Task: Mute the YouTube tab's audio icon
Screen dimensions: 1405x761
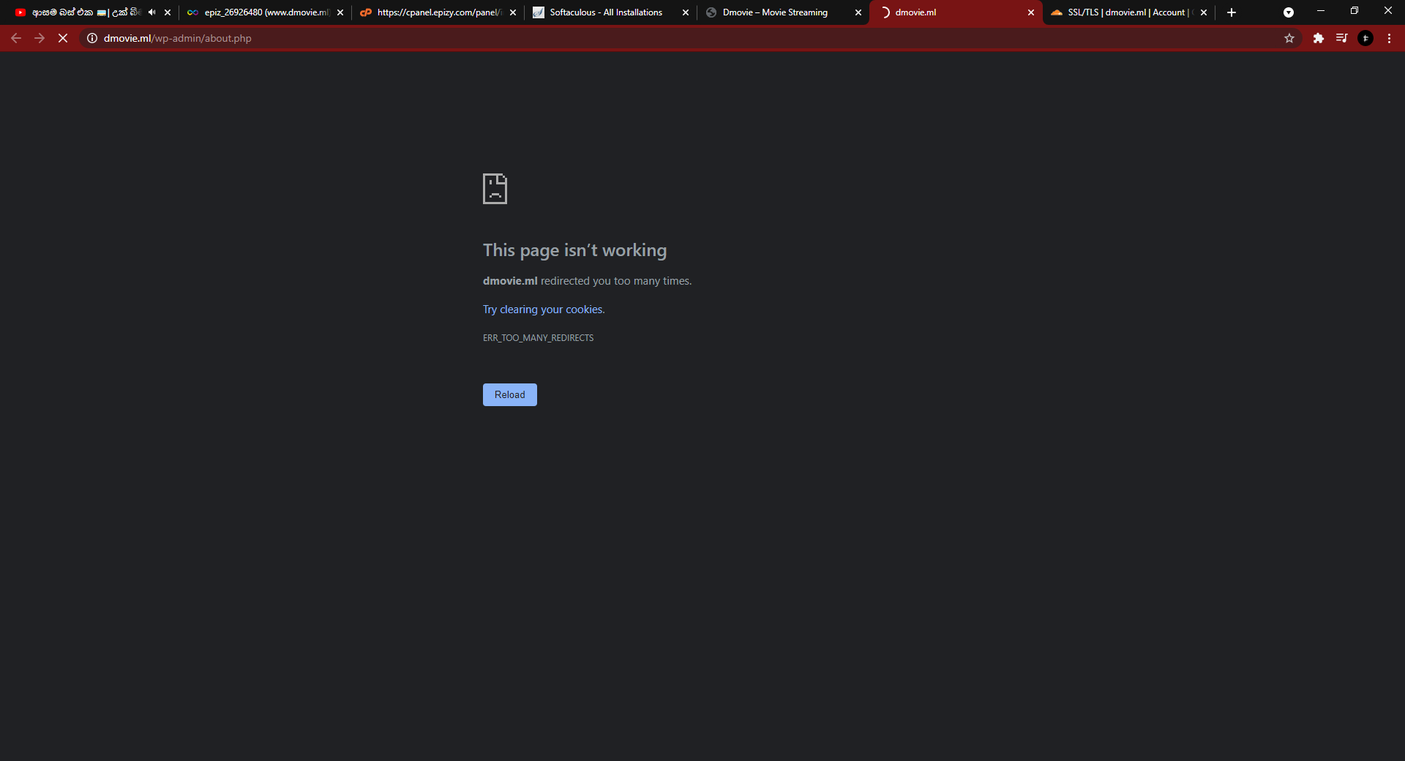Action: click(151, 12)
